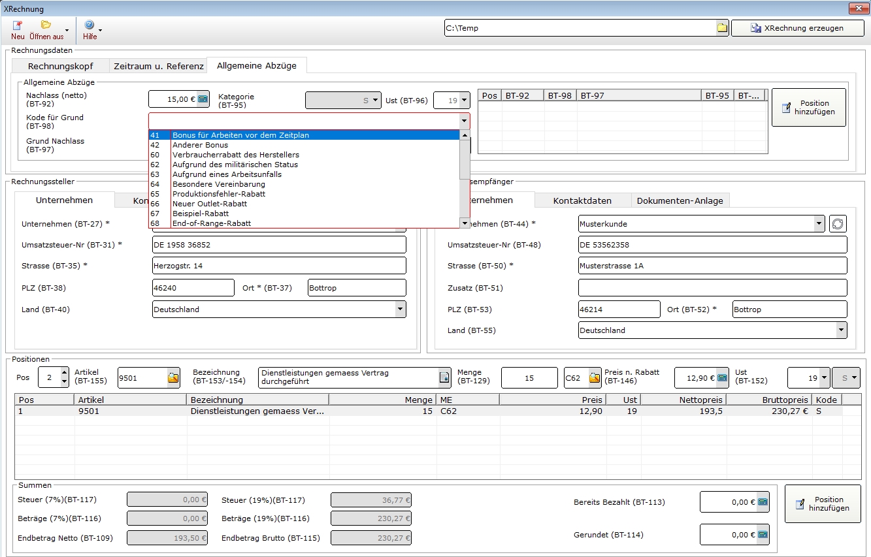Image resolution: width=871 pixels, height=557 pixels.
Task: Open the Ust (BT-96) dropdown
Action: click(x=464, y=101)
